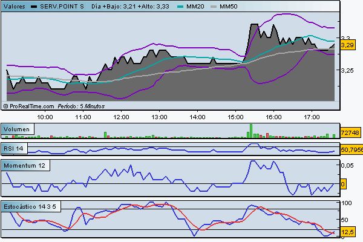
Task: Click the Estocástico 14 3 5 label
Action: (30, 206)
